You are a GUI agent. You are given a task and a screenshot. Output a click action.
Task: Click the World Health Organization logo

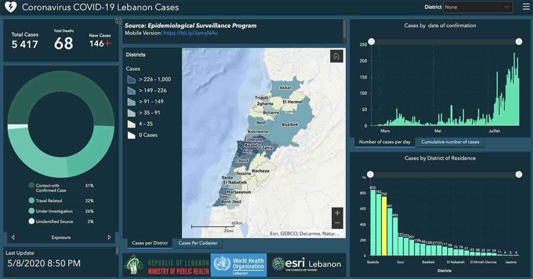[x=239, y=265]
